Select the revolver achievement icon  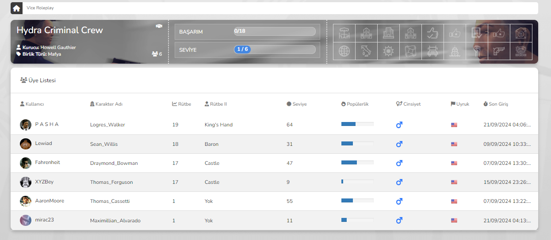pos(499,51)
